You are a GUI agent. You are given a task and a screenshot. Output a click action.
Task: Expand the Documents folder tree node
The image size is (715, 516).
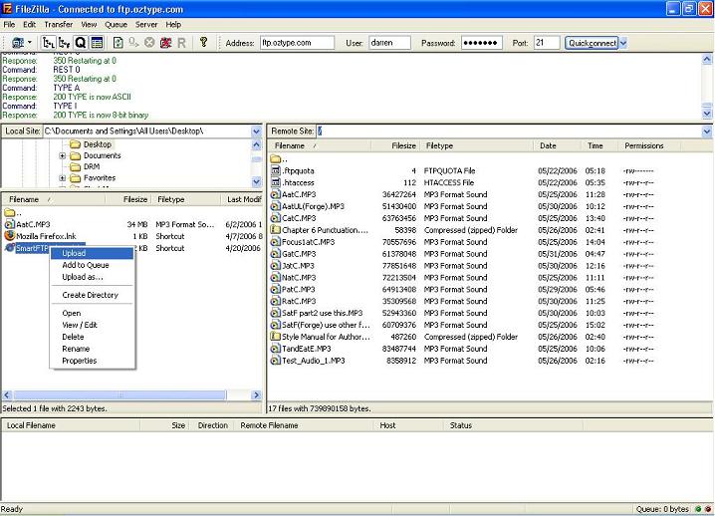pyautogui.click(x=63, y=156)
